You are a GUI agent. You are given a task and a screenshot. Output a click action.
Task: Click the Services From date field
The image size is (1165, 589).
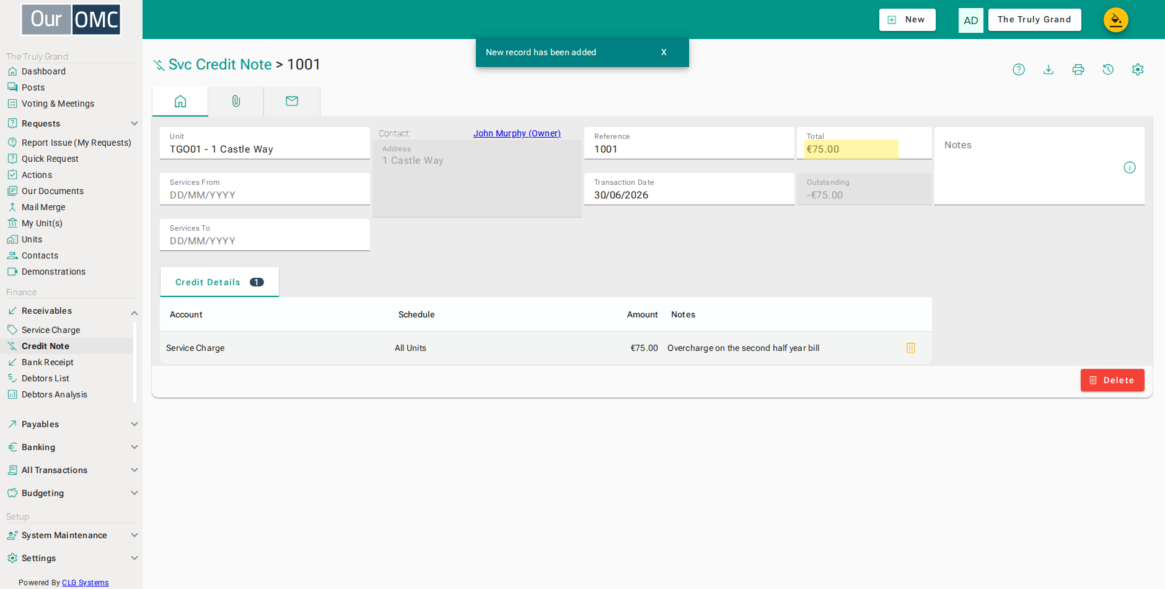[x=265, y=189]
